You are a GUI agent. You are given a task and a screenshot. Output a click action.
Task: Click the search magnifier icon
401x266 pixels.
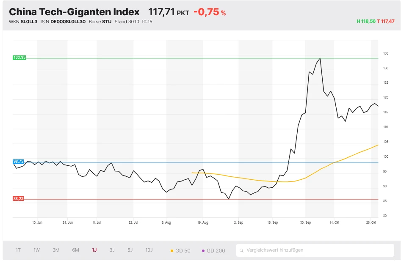pos(242,250)
